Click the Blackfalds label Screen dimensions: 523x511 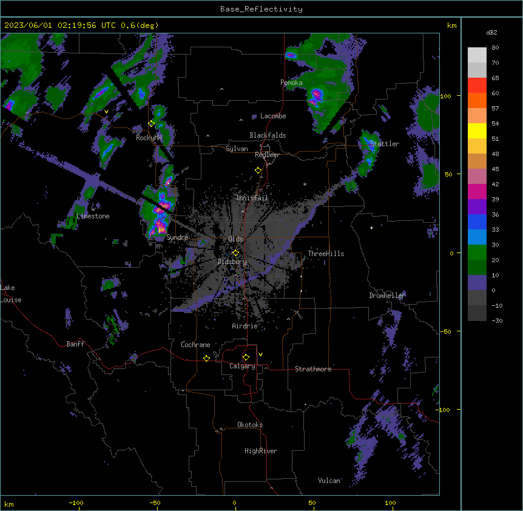[268, 135]
